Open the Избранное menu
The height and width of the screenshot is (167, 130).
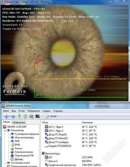(x=33, y=111)
